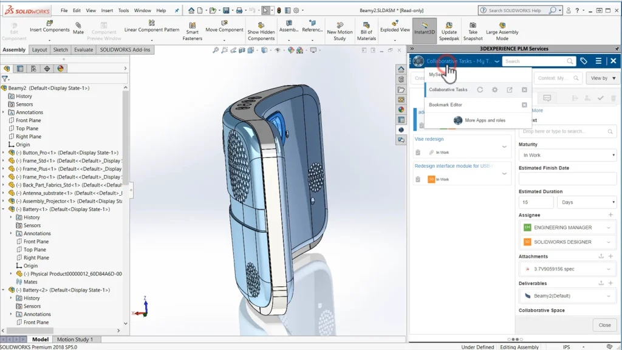This screenshot has width=622, height=350.
Task: Collapse the Vise redesign task
Action: (x=504, y=146)
